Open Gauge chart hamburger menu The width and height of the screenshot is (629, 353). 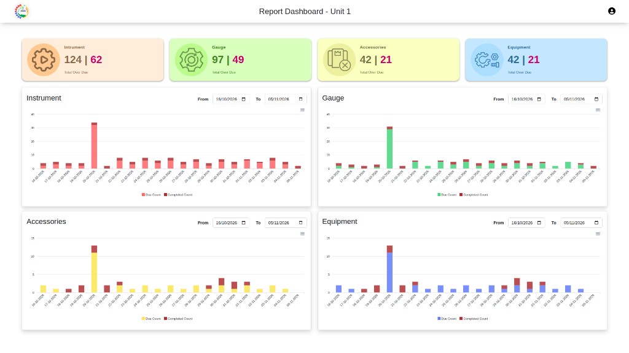click(x=598, y=110)
